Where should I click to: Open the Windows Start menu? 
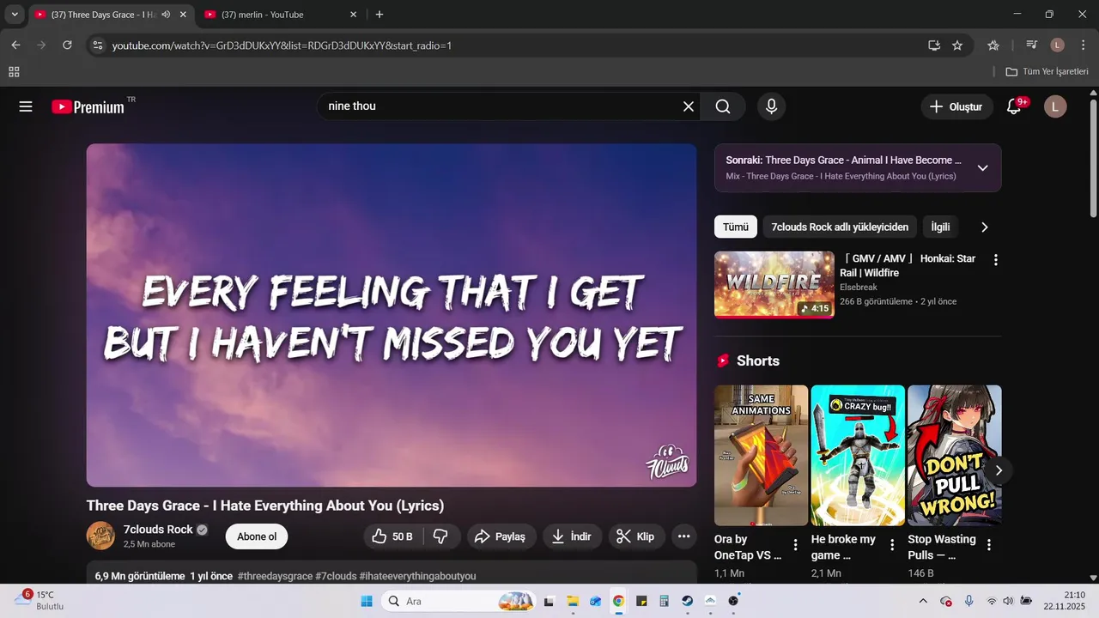click(x=367, y=601)
